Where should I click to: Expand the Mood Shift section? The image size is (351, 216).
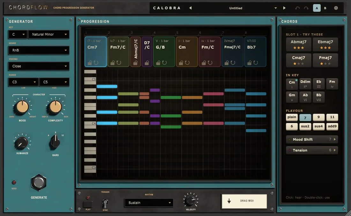312,139
